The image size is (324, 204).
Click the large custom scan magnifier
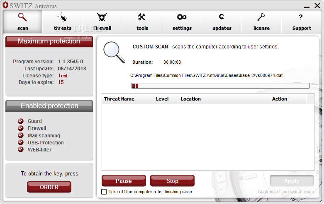tap(114, 52)
